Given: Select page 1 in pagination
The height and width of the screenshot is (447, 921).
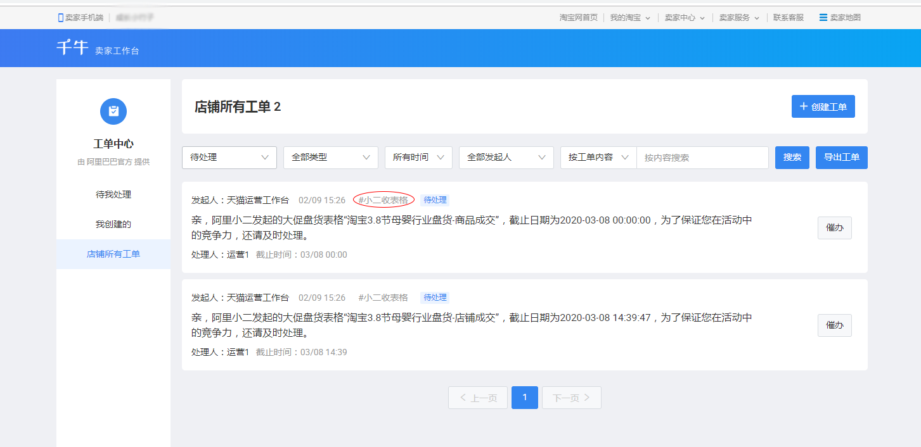Looking at the screenshot, I should 525,398.
